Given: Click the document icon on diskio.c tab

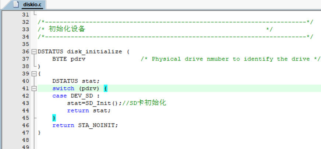Looking at the screenshot, I should (16, 5).
